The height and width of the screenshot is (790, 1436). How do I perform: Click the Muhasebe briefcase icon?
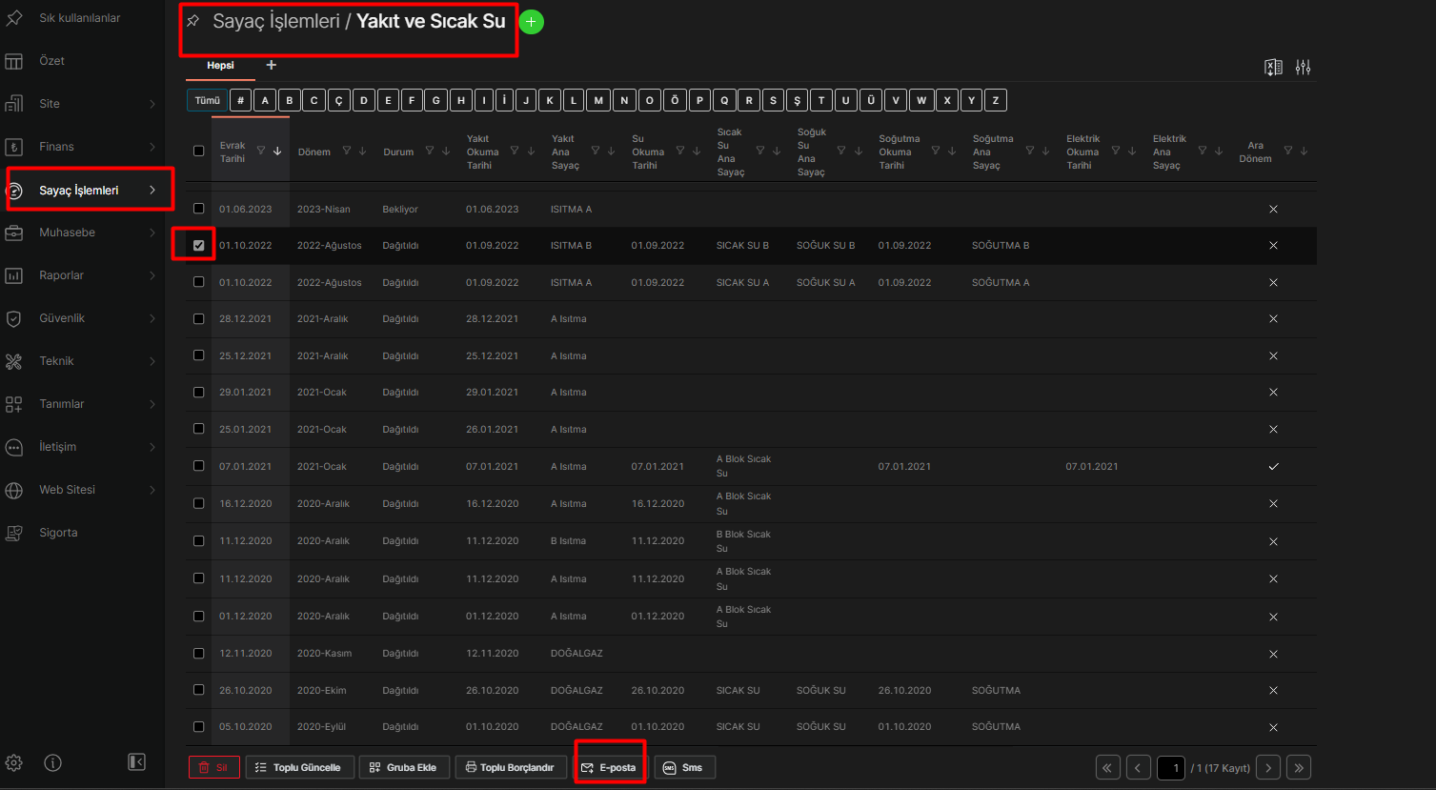click(x=14, y=233)
